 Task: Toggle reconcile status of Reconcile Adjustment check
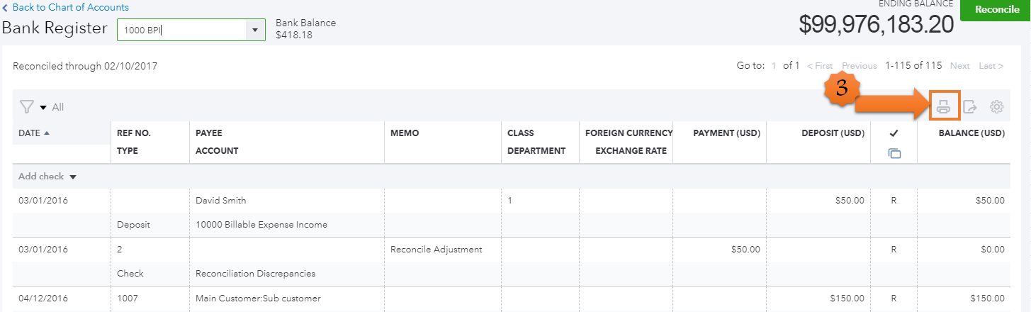894,250
